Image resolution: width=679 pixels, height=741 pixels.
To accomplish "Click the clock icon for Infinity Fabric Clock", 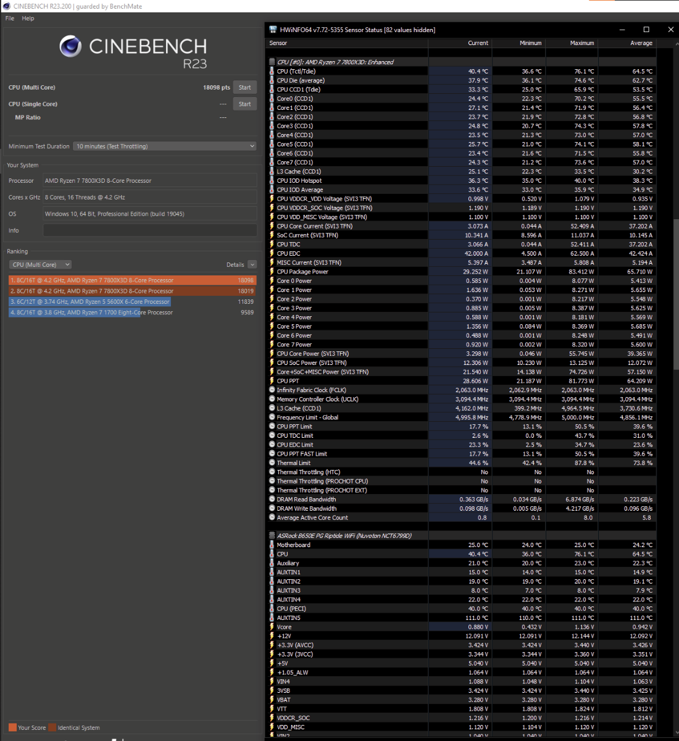I will pyautogui.click(x=272, y=390).
